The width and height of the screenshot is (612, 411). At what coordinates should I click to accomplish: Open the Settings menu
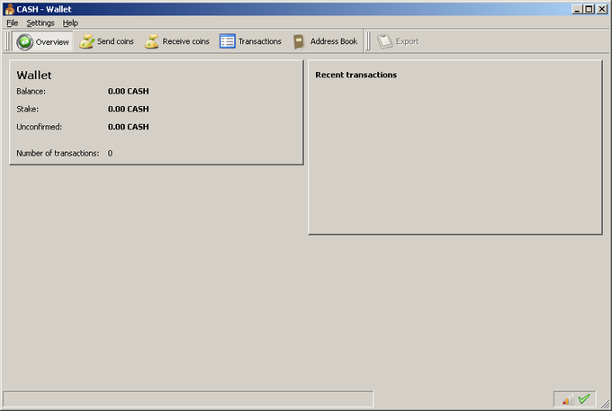[40, 23]
